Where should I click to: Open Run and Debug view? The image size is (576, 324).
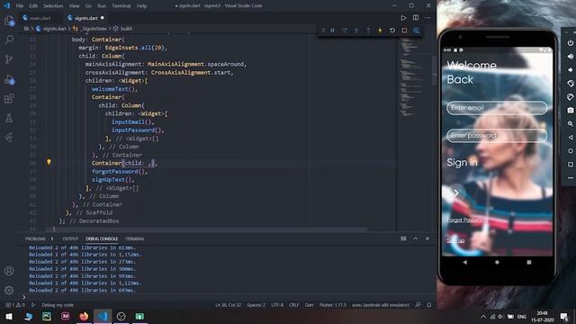(x=9, y=79)
